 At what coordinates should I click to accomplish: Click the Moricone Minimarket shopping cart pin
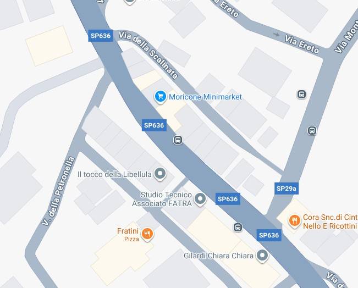tap(160, 97)
